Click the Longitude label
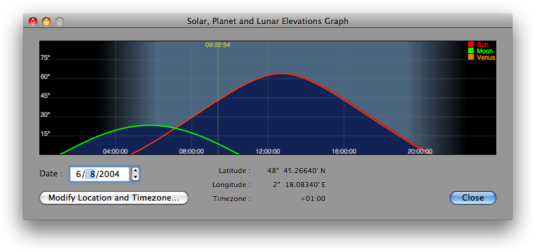The width and height of the screenshot is (535, 252). (232, 185)
